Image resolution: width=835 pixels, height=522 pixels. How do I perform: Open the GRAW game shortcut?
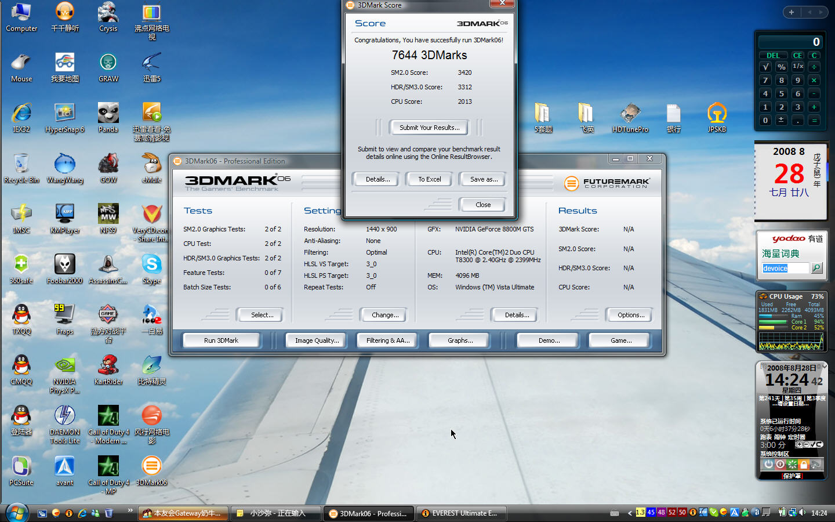pyautogui.click(x=108, y=68)
